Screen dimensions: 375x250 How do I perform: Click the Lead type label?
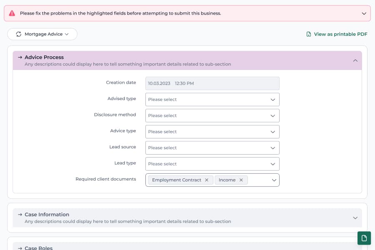125,163
